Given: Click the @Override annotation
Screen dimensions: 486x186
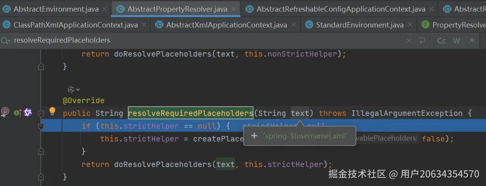Looking at the screenshot, I should [x=84, y=100].
